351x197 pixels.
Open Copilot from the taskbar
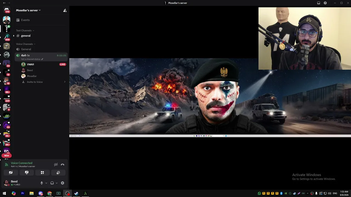(x=14, y=193)
